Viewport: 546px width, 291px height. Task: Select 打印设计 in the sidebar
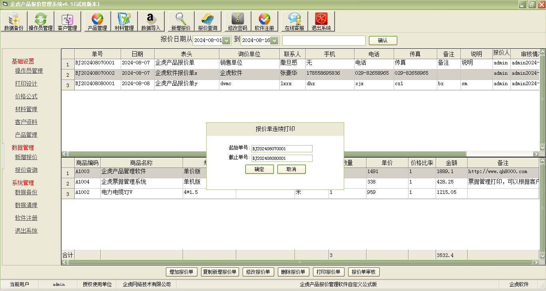tap(26, 83)
